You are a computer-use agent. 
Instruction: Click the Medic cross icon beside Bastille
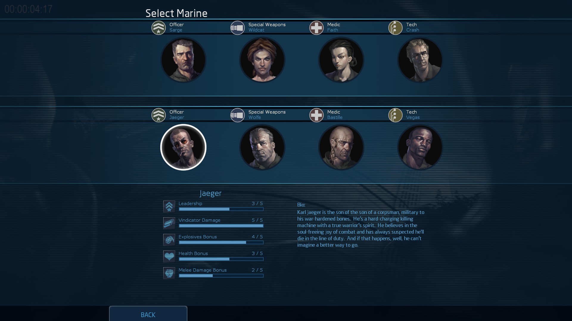coord(316,115)
